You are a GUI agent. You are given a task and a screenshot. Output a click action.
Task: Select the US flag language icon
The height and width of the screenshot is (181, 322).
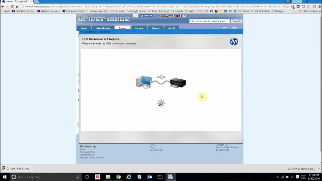tap(159, 16)
